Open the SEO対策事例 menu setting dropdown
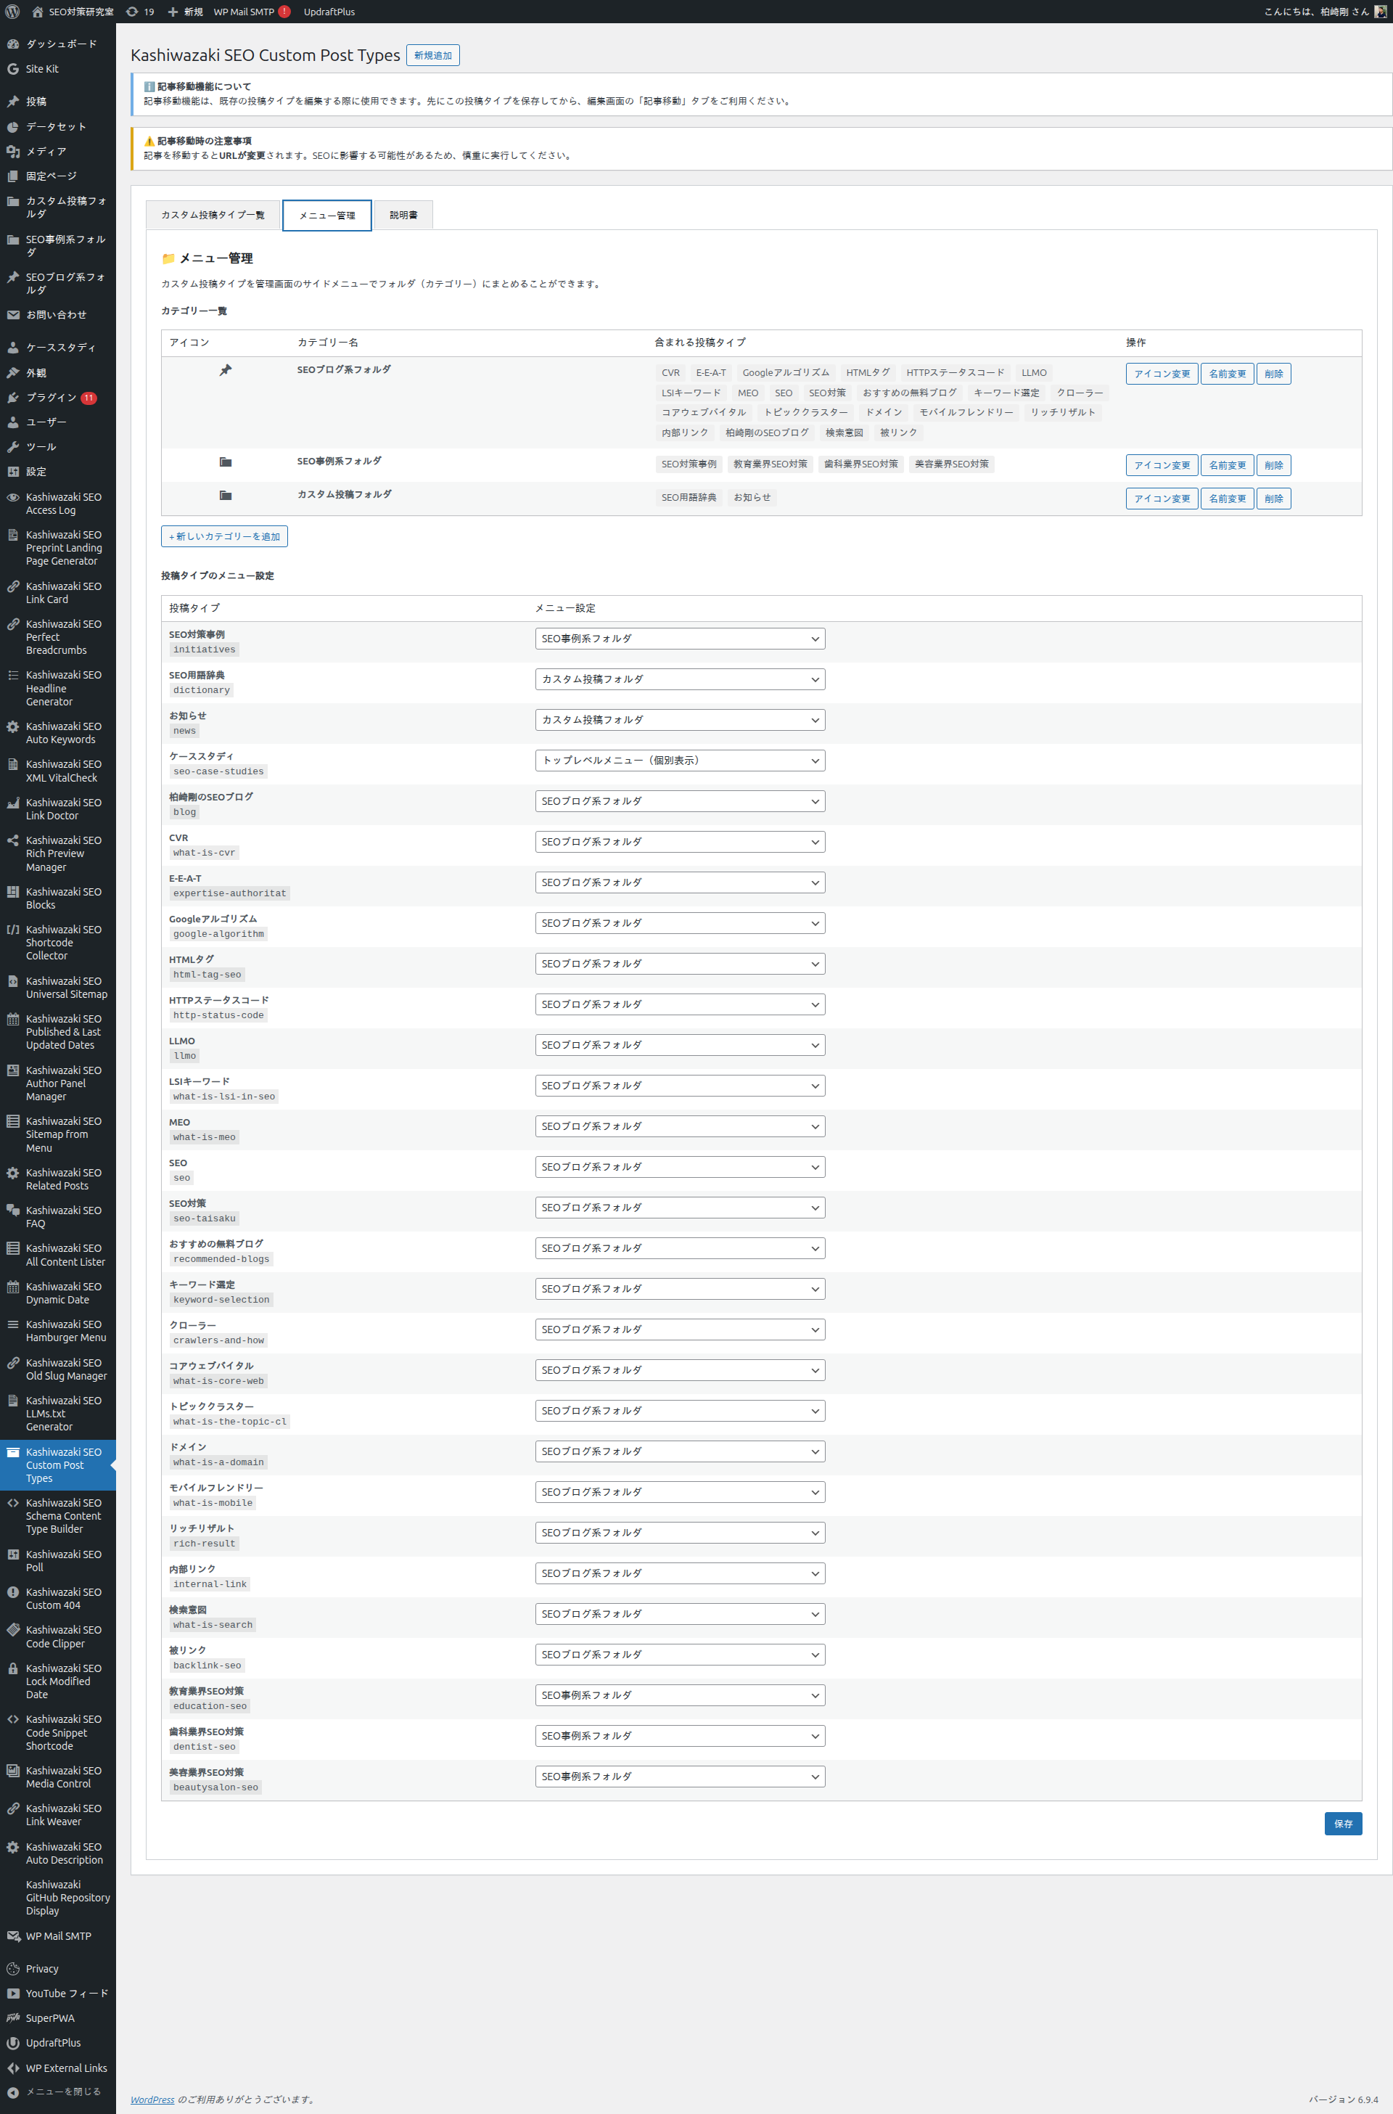Viewport: 1393px width, 2114px height. [680, 639]
